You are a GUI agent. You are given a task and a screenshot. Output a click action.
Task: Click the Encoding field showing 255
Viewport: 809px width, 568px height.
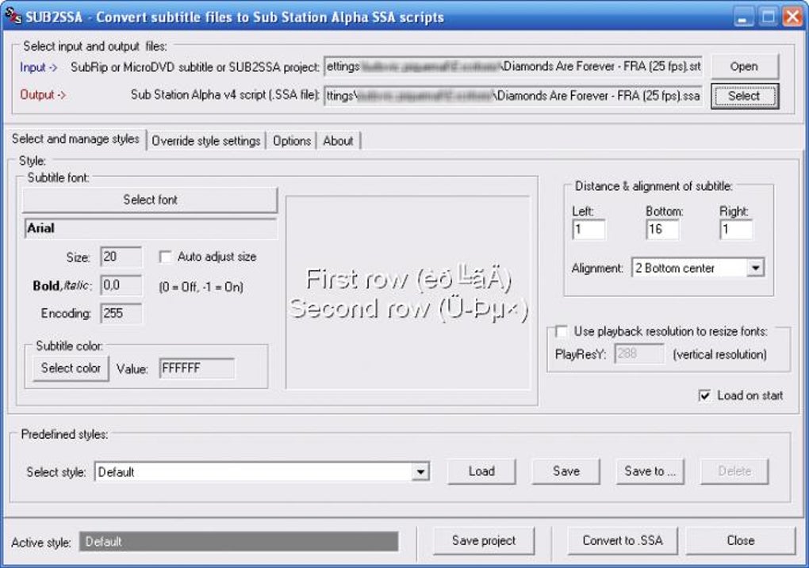pos(121,314)
